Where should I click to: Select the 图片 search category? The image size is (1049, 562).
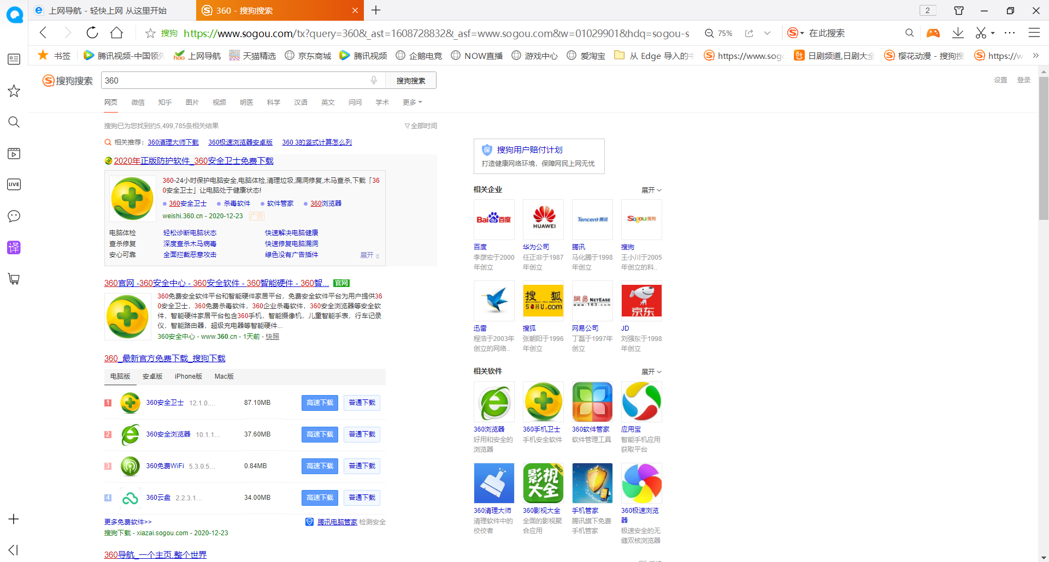[192, 103]
